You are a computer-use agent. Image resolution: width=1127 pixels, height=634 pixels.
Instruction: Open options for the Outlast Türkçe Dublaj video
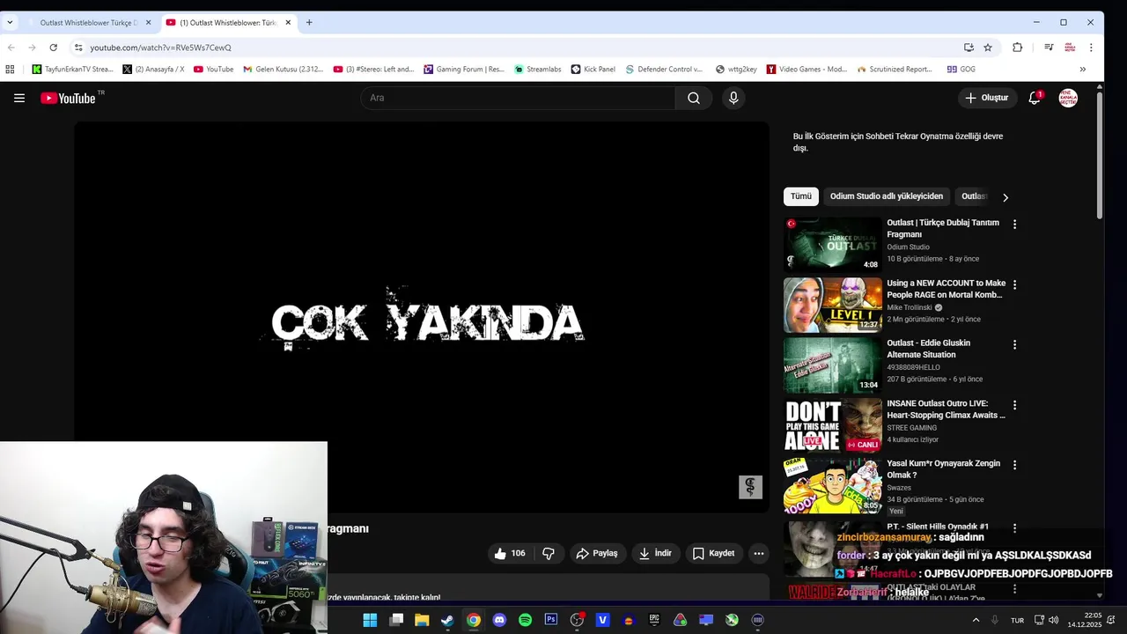[1014, 225]
